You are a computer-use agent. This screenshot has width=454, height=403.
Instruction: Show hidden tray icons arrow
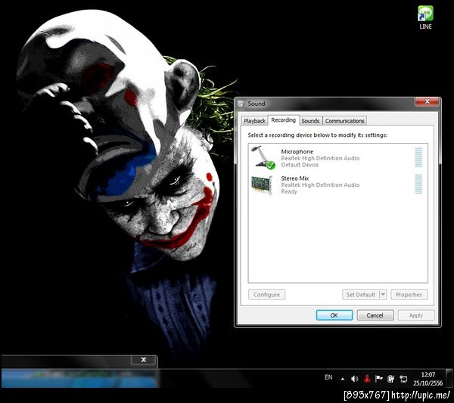342,378
